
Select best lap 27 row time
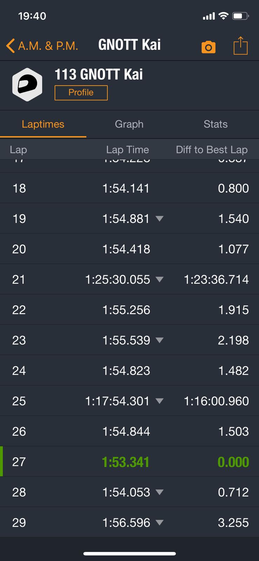125,462
